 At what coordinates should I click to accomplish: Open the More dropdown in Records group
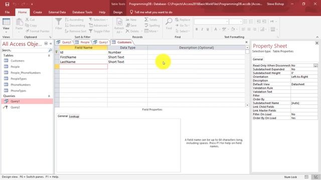(x=151, y=31)
